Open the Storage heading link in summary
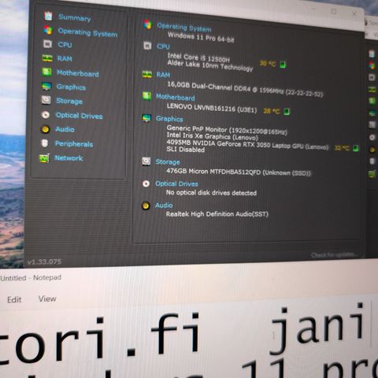 168,161
